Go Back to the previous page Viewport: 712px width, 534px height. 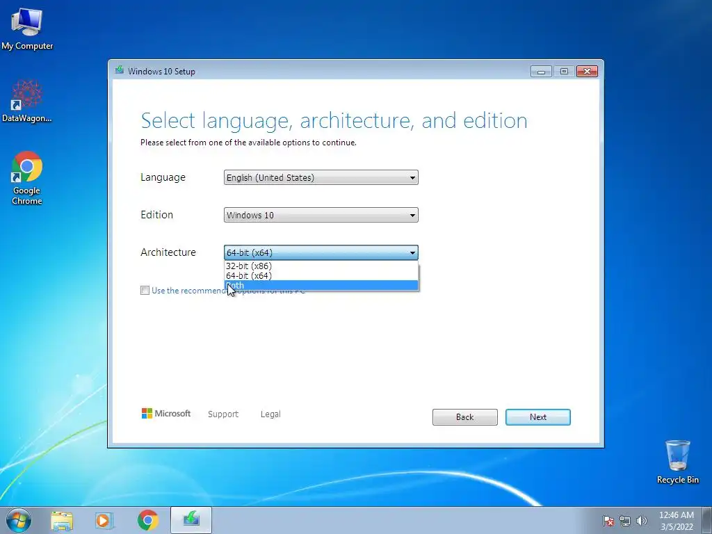465,417
